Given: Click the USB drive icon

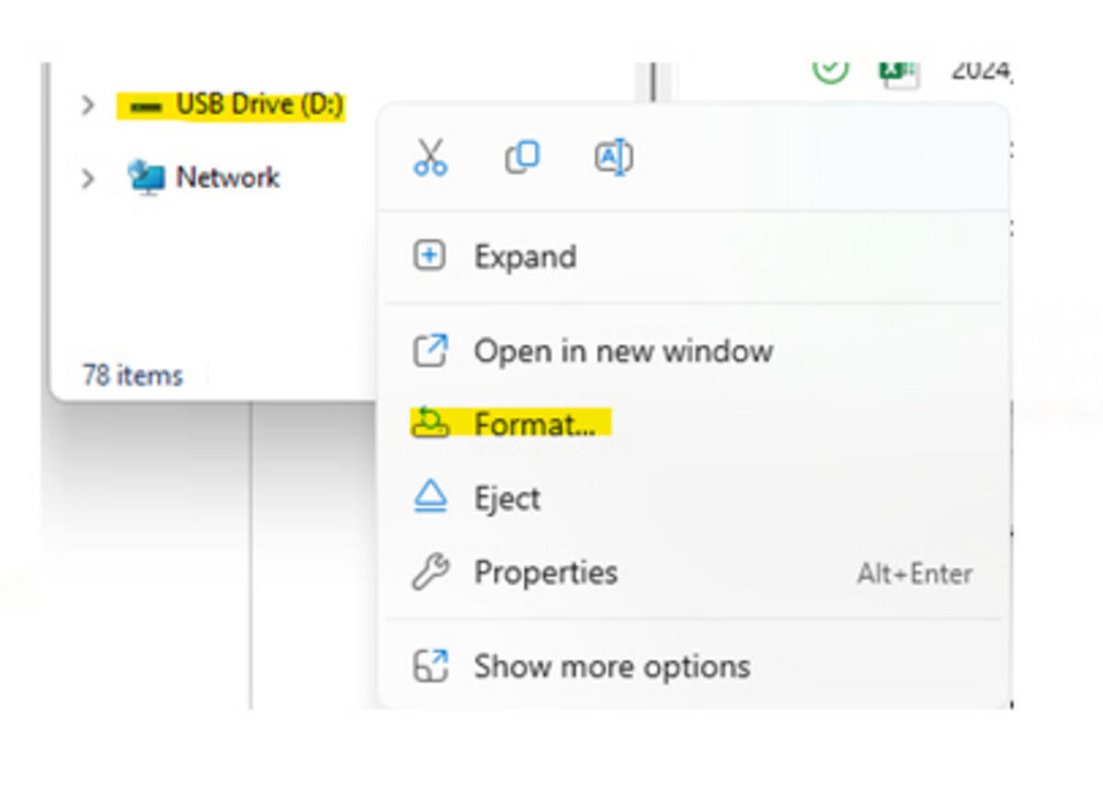Looking at the screenshot, I should tap(144, 107).
